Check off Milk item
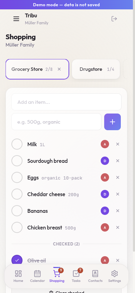 [x=17, y=144]
